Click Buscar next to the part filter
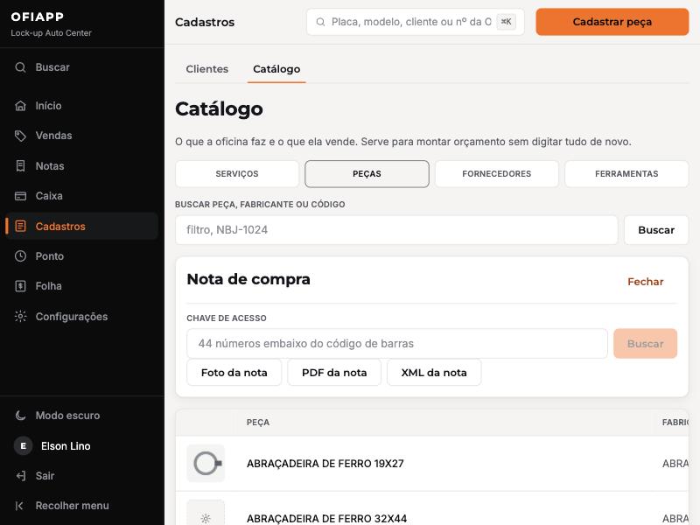Viewport: 700px width, 525px height. click(x=656, y=230)
